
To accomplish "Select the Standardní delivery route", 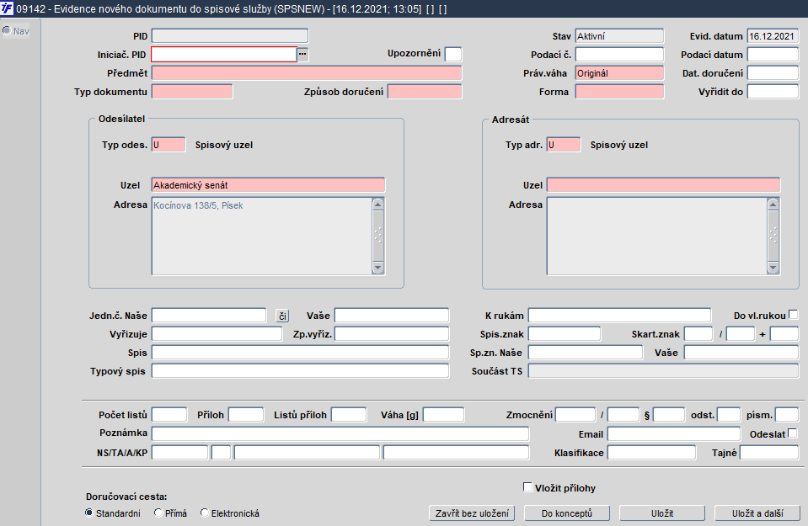I will point(90,513).
